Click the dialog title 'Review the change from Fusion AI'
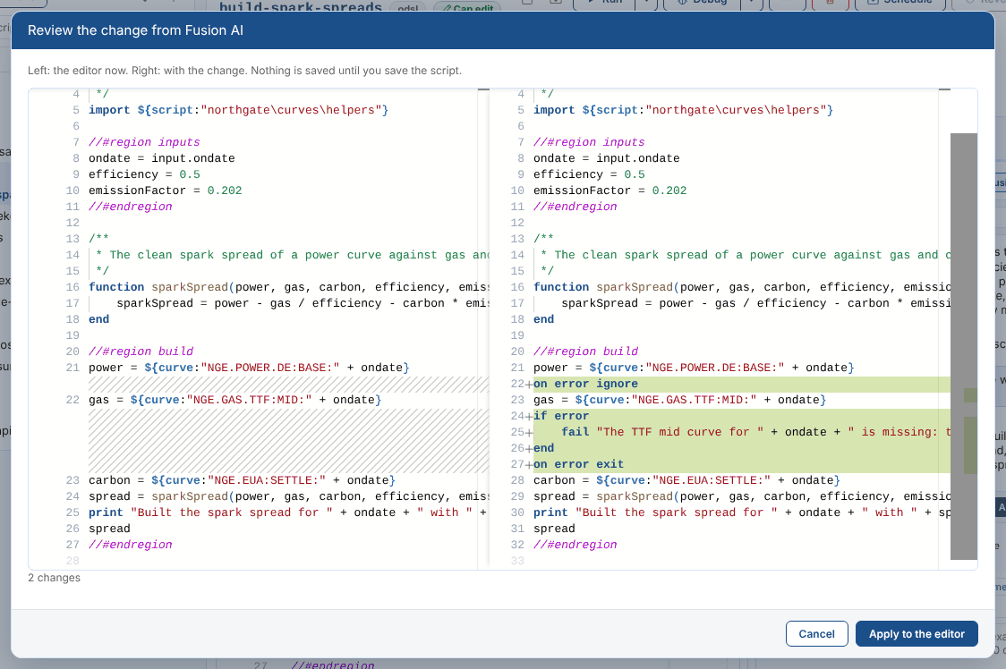The image size is (1006, 669). click(x=135, y=30)
